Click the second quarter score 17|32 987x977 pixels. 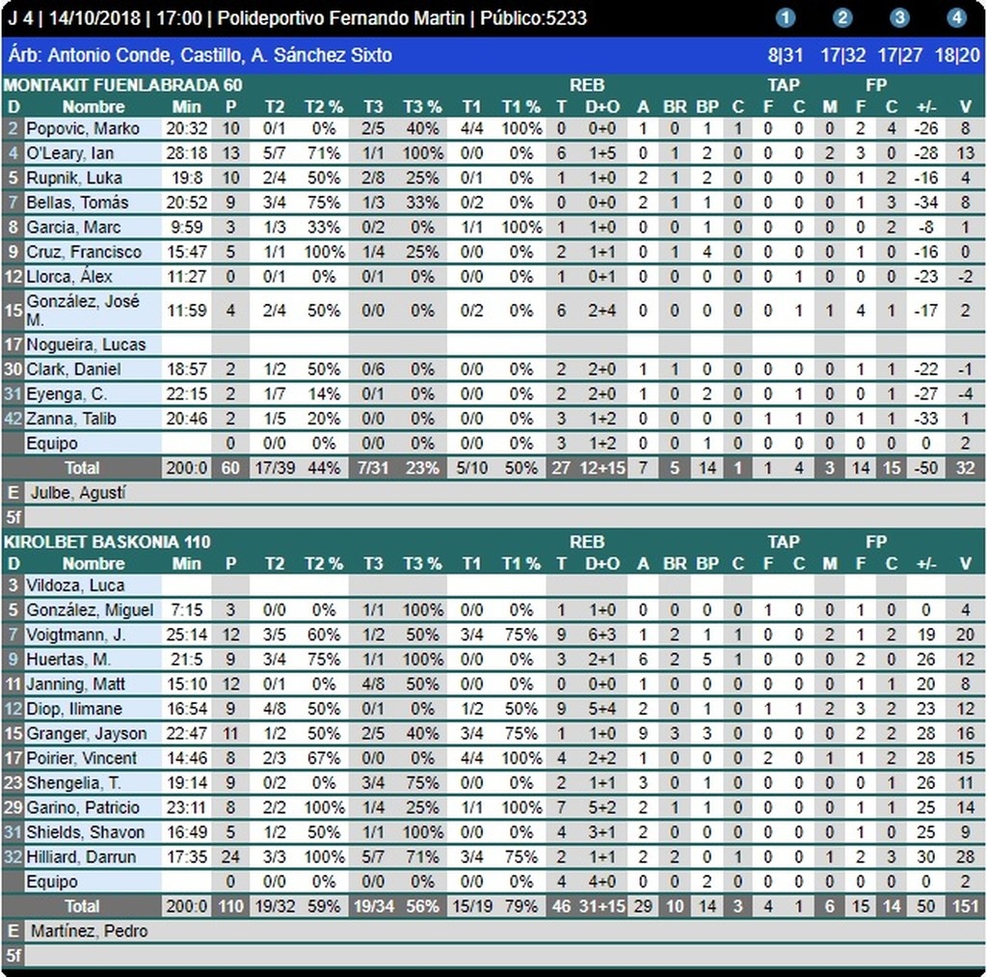[842, 55]
